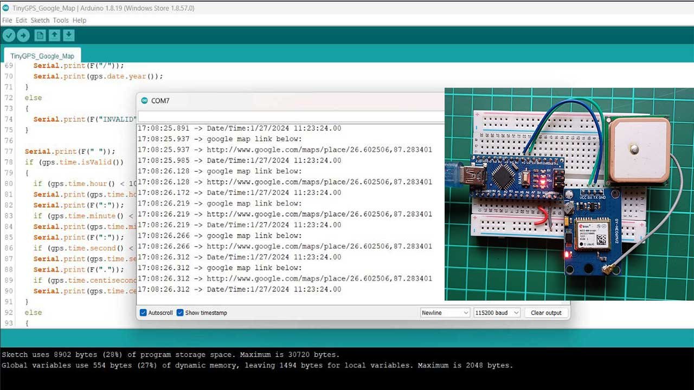Open the Help menu
694x390 pixels.
tap(79, 20)
